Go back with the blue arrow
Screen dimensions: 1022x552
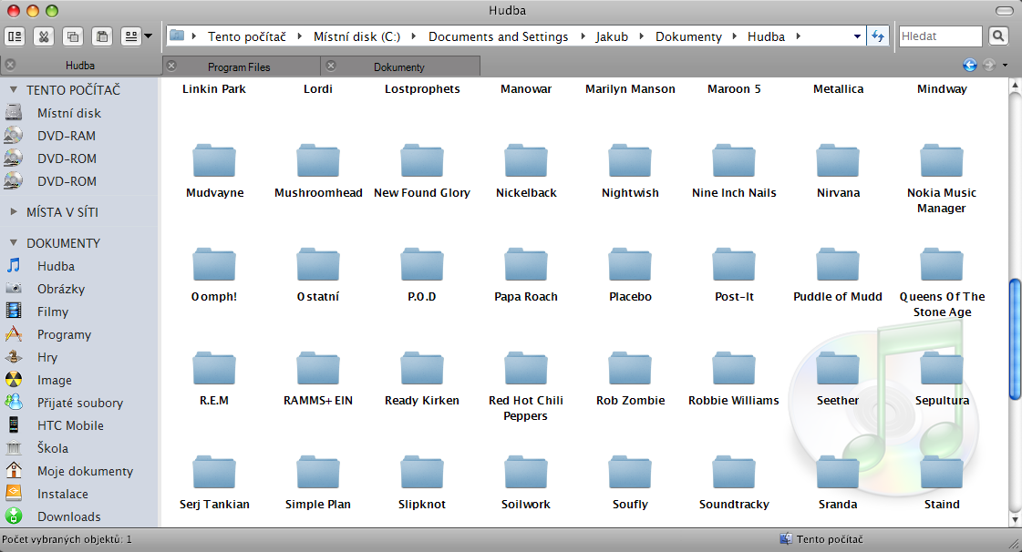pos(970,65)
